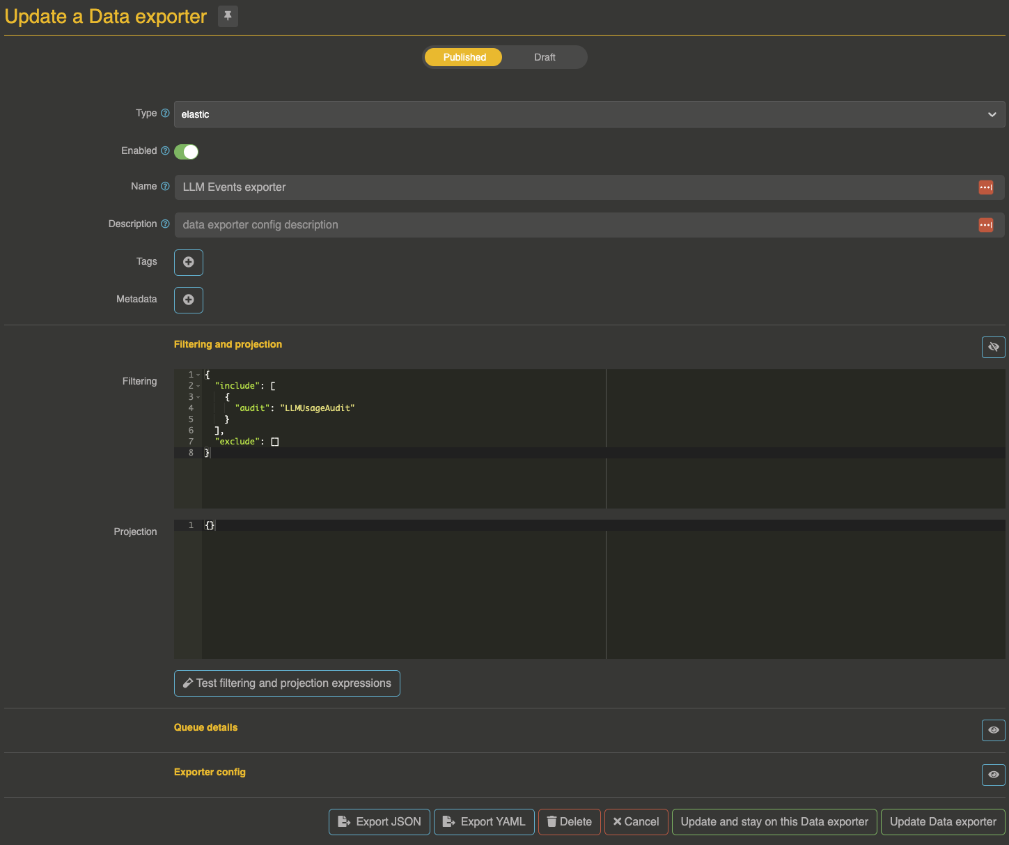This screenshot has width=1009, height=845.
Task: Show the Queue details section
Action: pos(993,730)
